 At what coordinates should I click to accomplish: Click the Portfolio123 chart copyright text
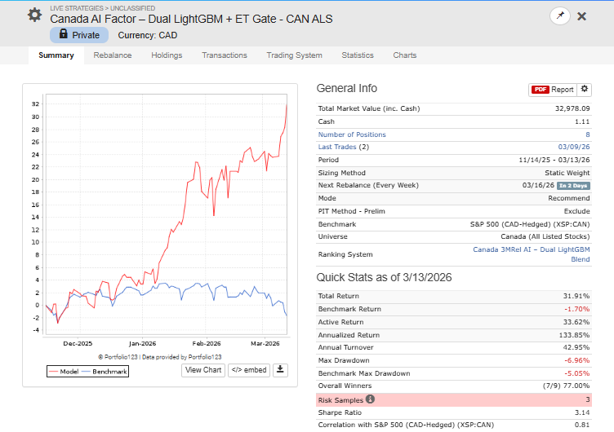tap(160, 357)
